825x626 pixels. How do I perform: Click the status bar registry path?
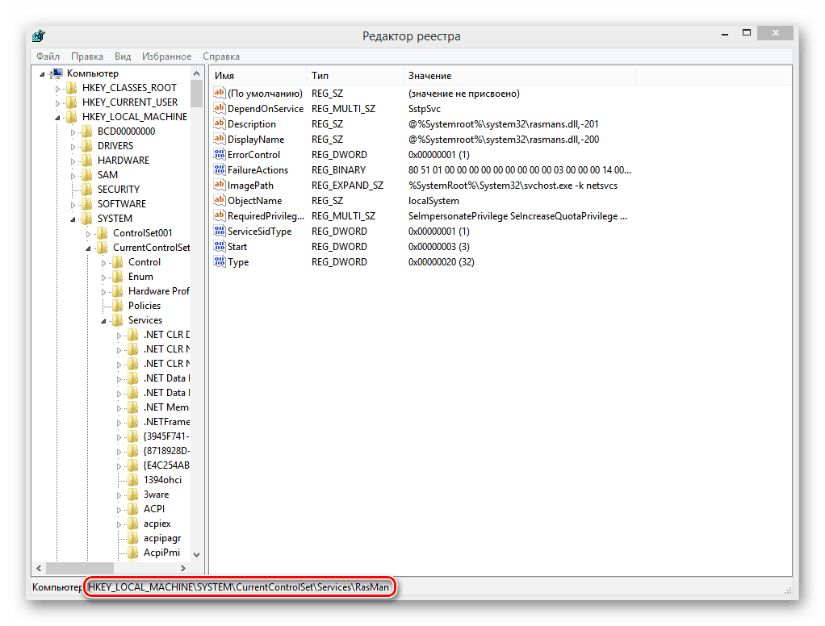(x=238, y=587)
